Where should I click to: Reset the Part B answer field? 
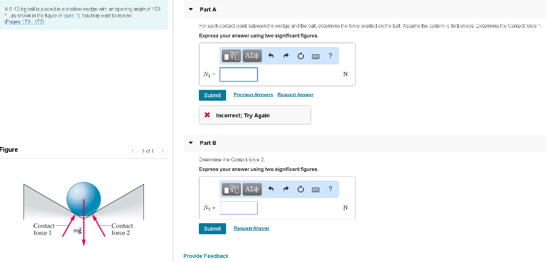(x=301, y=189)
